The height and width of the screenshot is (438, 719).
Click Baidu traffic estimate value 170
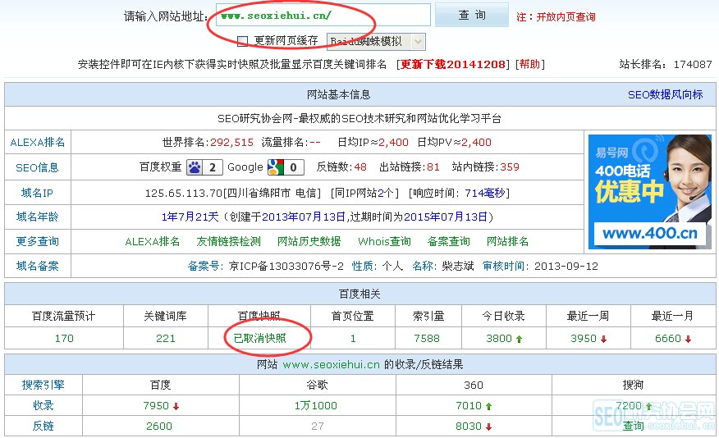pyautogui.click(x=64, y=339)
